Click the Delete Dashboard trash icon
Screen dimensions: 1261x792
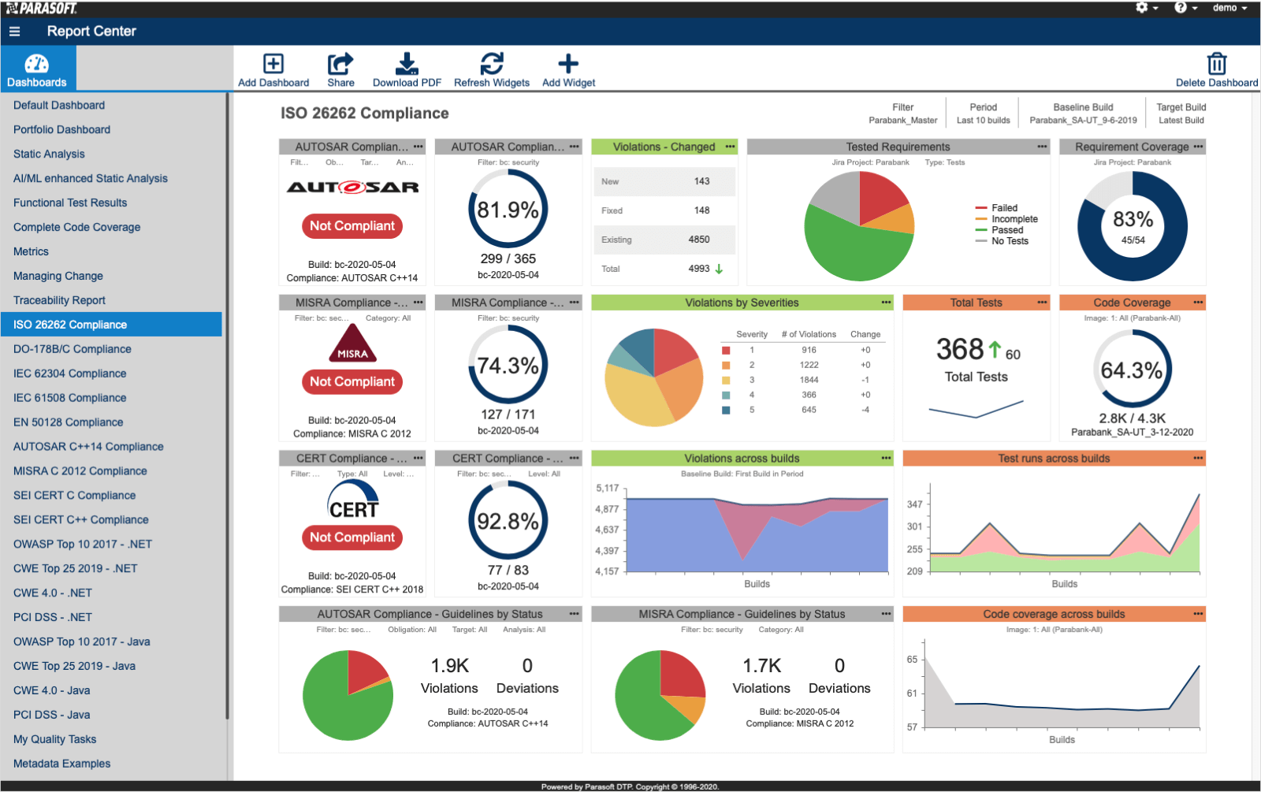(1217, 63)
